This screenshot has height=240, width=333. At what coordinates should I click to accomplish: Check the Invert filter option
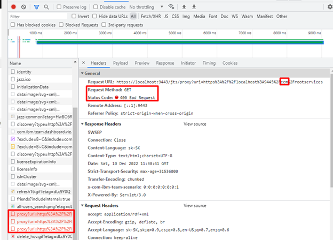(74, 16)
